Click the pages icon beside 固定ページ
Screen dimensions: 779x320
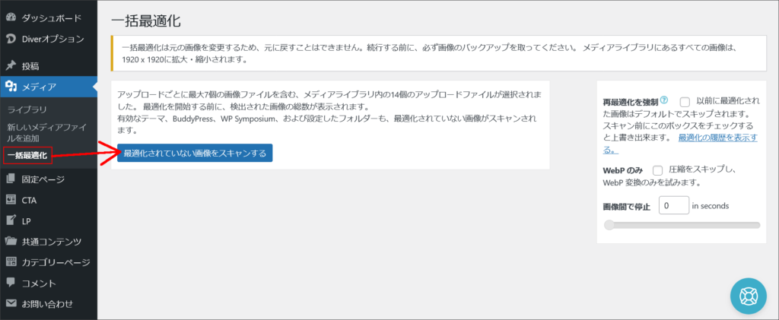click(11, 179)
